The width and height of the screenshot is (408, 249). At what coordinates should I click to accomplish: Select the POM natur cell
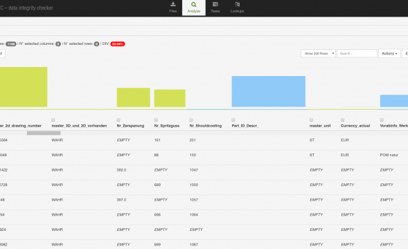[389, 155]
